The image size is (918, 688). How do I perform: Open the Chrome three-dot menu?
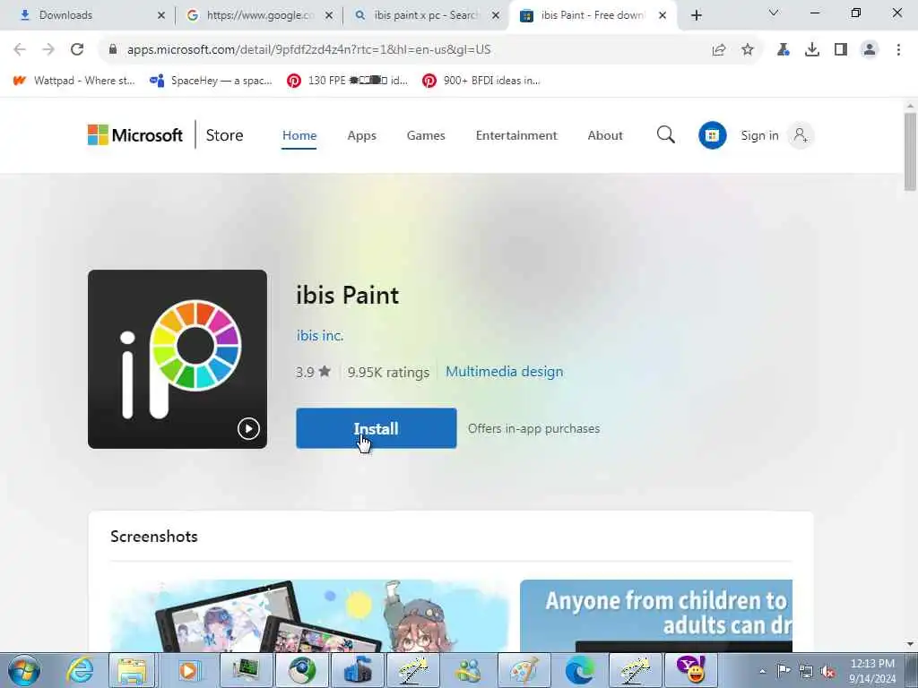click(898, 50)
